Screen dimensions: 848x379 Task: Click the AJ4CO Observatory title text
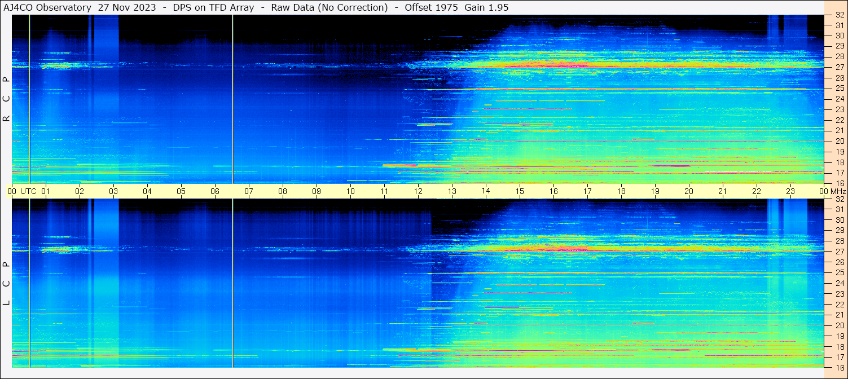coord(47,7)
